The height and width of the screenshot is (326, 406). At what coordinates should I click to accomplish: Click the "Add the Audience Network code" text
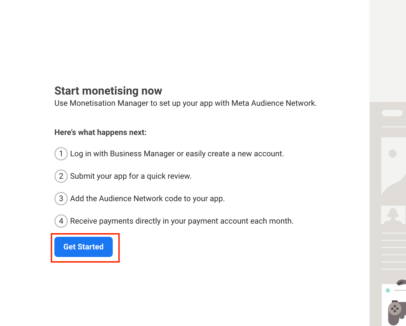click(147, 199)
